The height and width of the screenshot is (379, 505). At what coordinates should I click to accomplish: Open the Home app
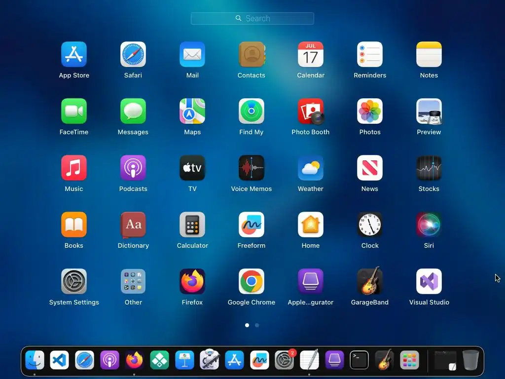[311, 225]
